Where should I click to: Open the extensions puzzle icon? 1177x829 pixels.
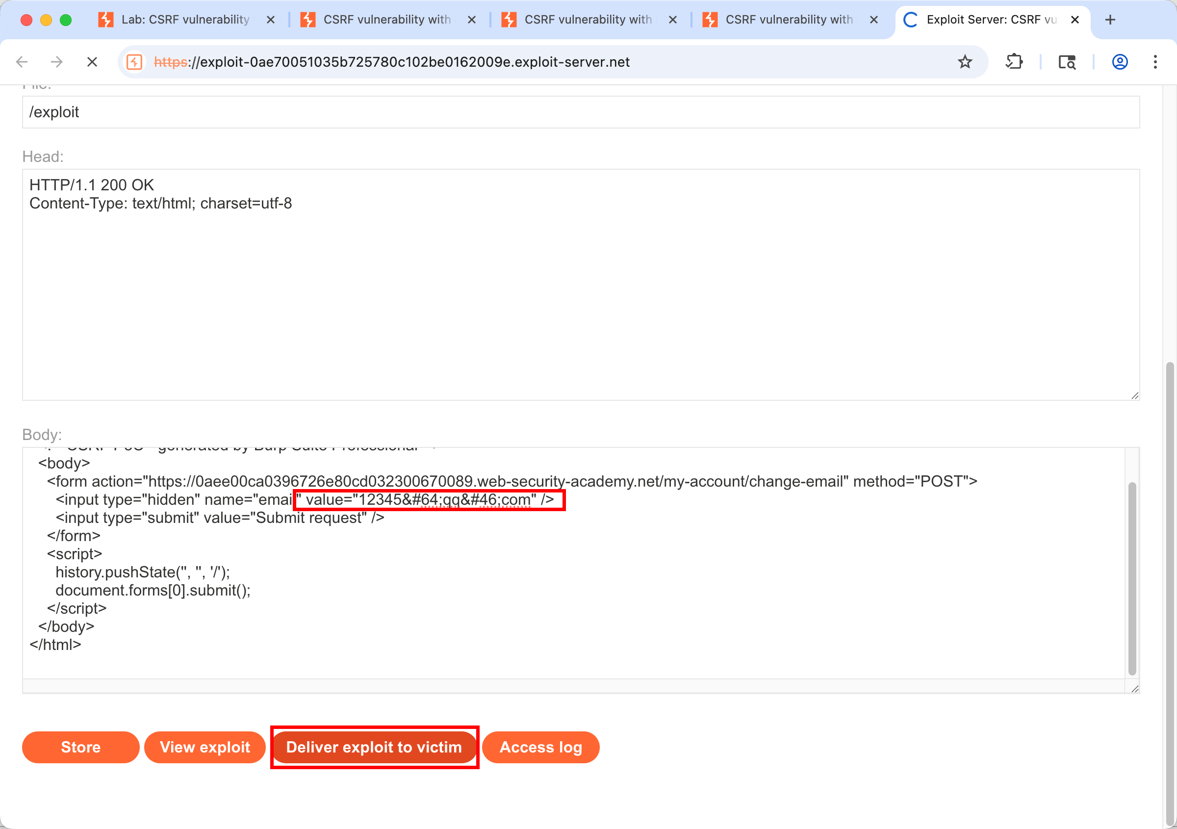pyautogui.click(x=1014, y=62)
